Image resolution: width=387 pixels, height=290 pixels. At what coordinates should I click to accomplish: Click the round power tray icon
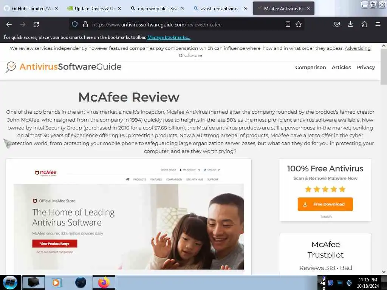pyautogui.click(x=349, y=283)
